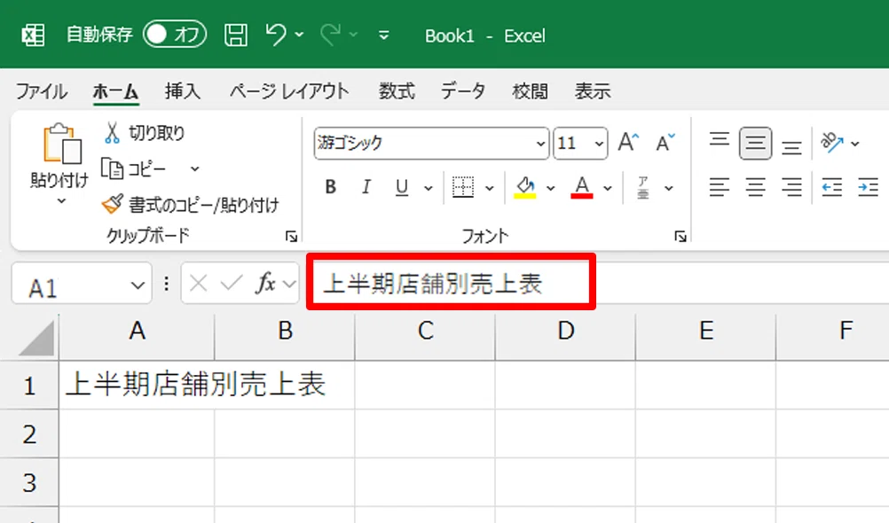This screenshot has width=889, height=523.
Task: Click the Select All corner triangle
Action: [37, 338]
